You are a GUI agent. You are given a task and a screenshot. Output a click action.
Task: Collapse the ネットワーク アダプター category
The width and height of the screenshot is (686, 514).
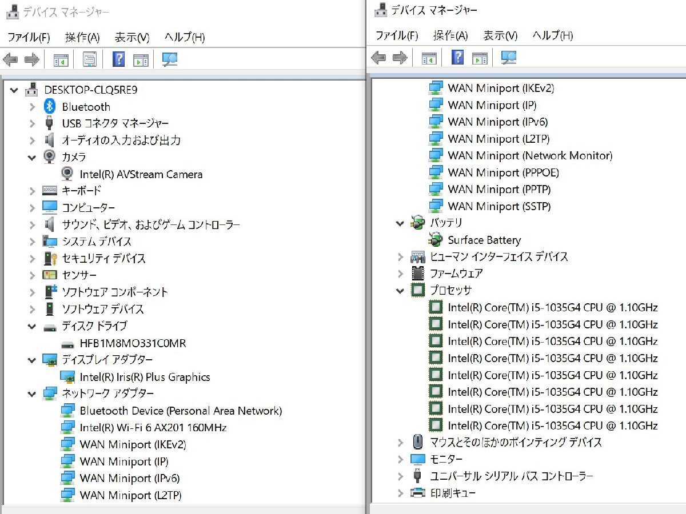pyautogui.click(x=32, y=394)
